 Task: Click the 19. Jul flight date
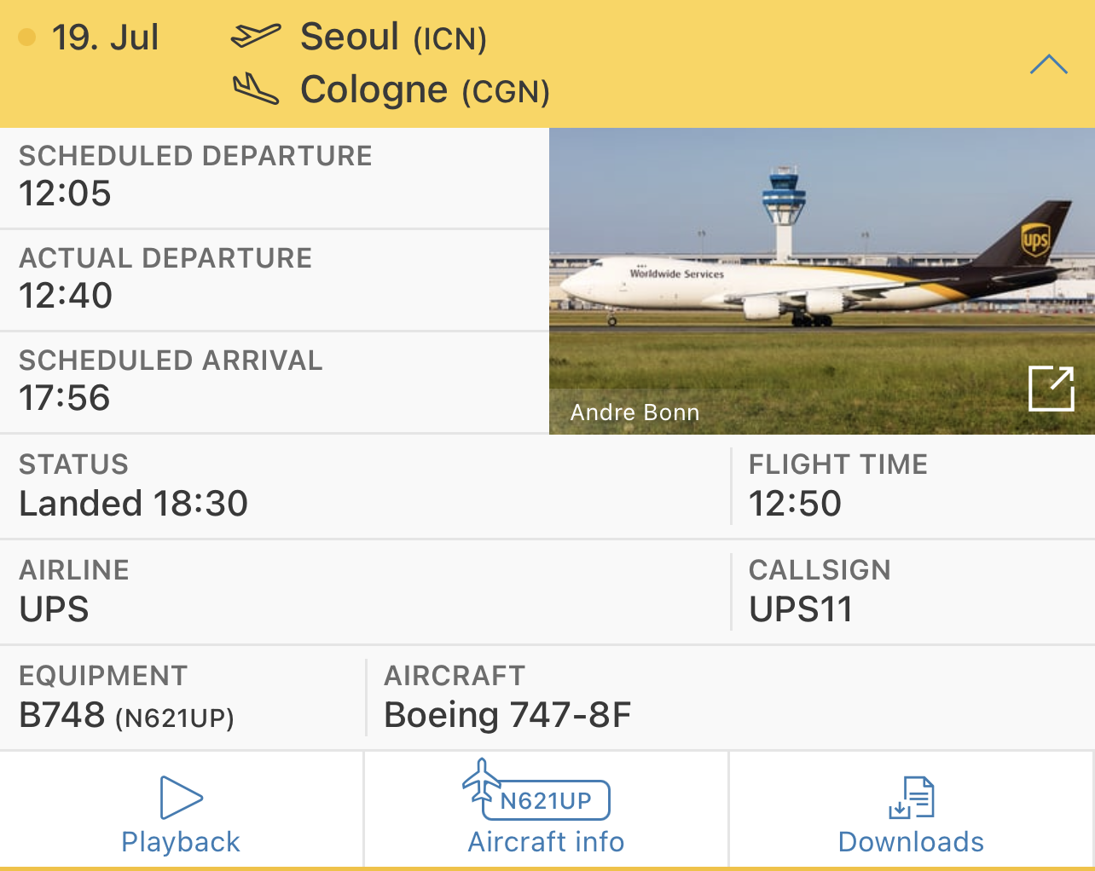[105, 37]
